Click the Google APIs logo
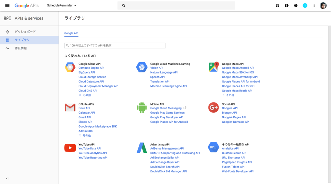Image resolution: width=331 pixels, height=184 pixels. click(x=27, y=5)
